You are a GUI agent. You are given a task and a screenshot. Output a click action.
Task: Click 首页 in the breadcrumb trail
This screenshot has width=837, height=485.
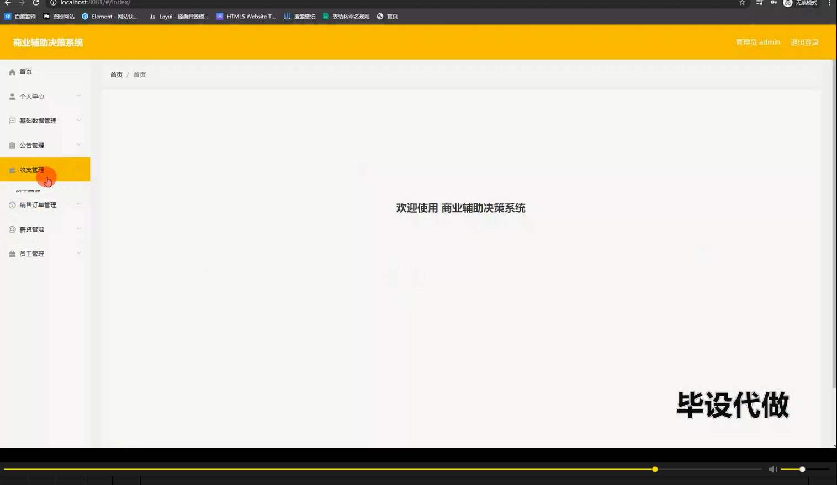coord(116,74)
